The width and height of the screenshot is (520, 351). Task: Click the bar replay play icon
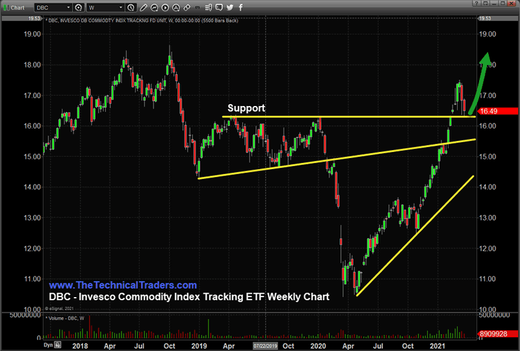(x=165, y=7)
